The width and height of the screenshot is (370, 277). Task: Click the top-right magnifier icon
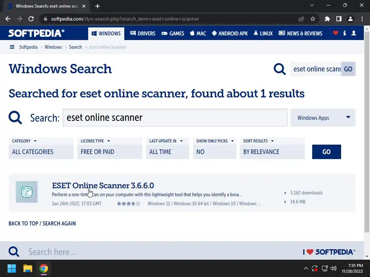point(280,69)
